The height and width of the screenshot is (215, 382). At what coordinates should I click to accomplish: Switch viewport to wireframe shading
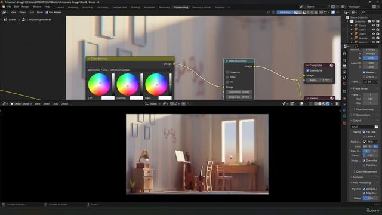pyautogui.click(x=316, y=103)
